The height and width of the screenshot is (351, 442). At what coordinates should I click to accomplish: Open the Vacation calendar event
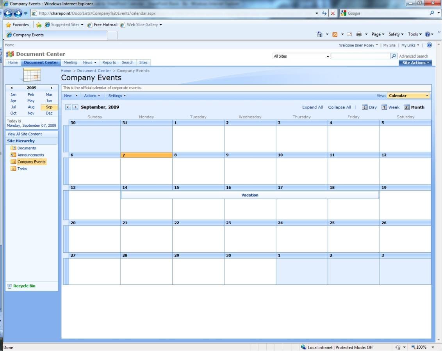tap(250, 195)
